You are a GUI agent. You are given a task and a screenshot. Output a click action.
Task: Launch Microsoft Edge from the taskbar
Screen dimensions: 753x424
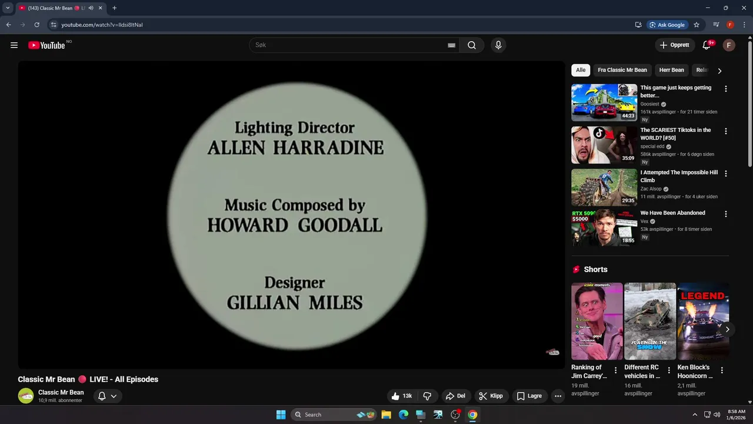click(404, 415)
